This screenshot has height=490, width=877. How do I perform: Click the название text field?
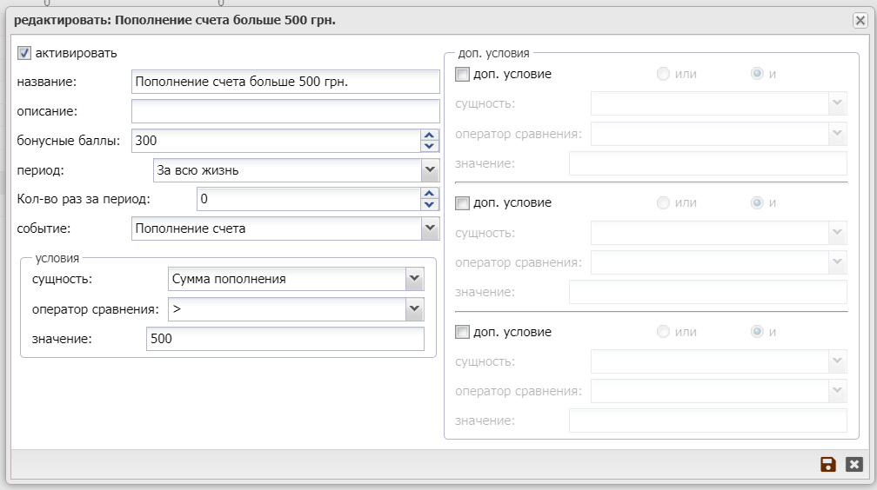click(285, 82)
